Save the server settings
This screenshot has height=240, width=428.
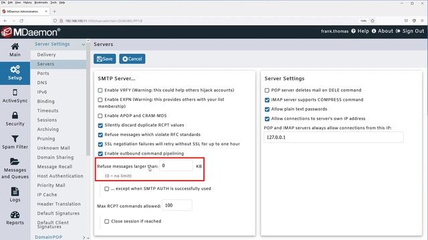tap(104, 59)
